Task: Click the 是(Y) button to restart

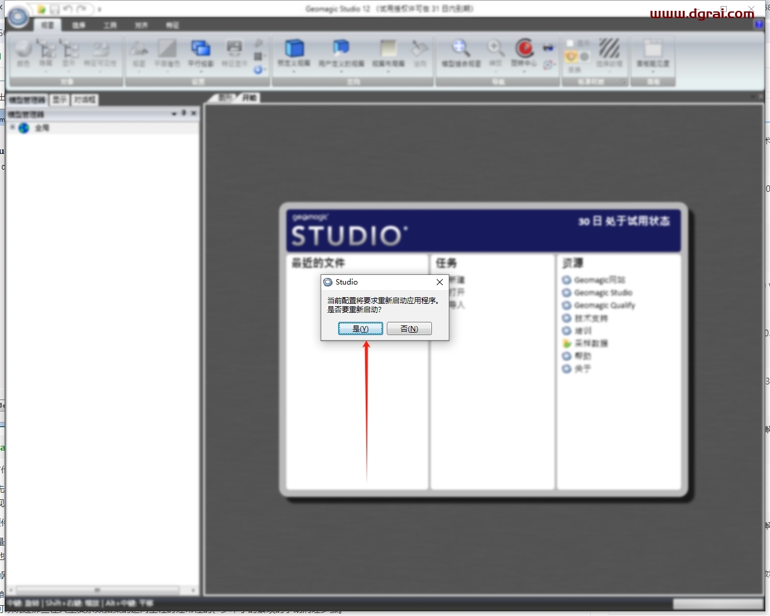Action: pos(360,328)
